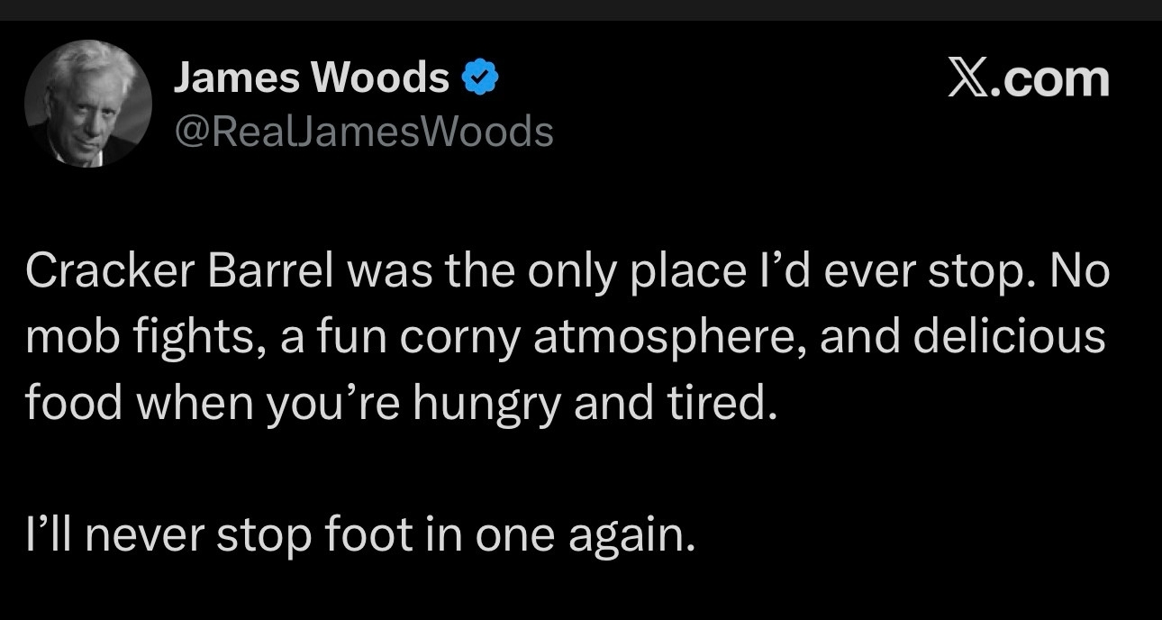This screenshot has width=1162, height=620.
Task: Click the word "again" ending the post
Action: (x=630, y=535)
